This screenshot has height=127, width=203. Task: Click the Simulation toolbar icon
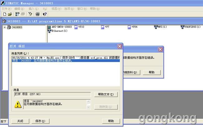[37, 14]
